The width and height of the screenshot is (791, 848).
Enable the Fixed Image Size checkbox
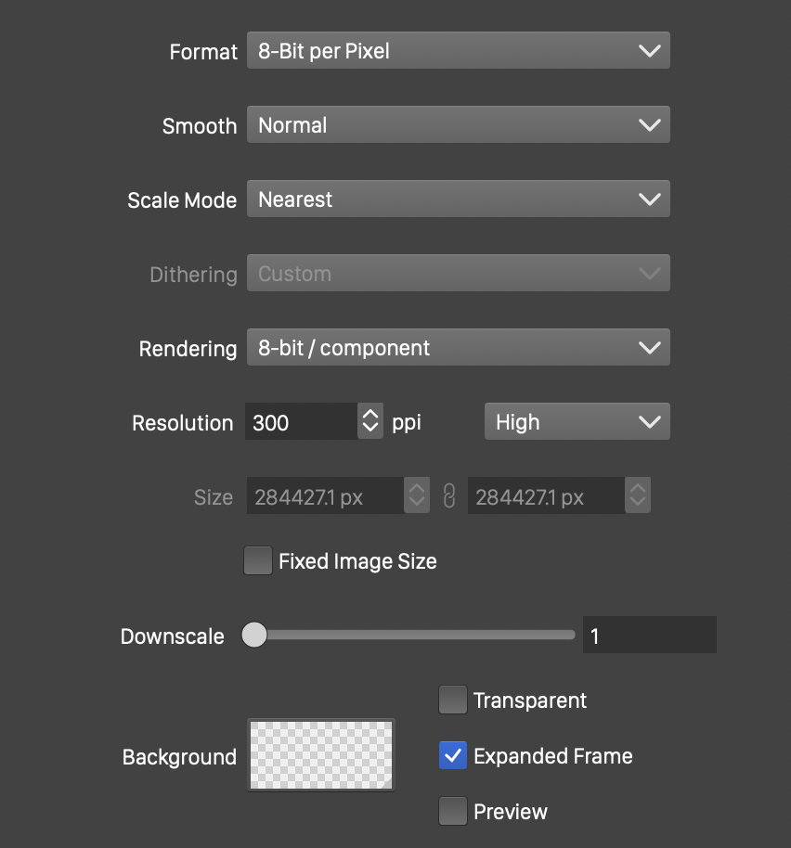[258, 561]
